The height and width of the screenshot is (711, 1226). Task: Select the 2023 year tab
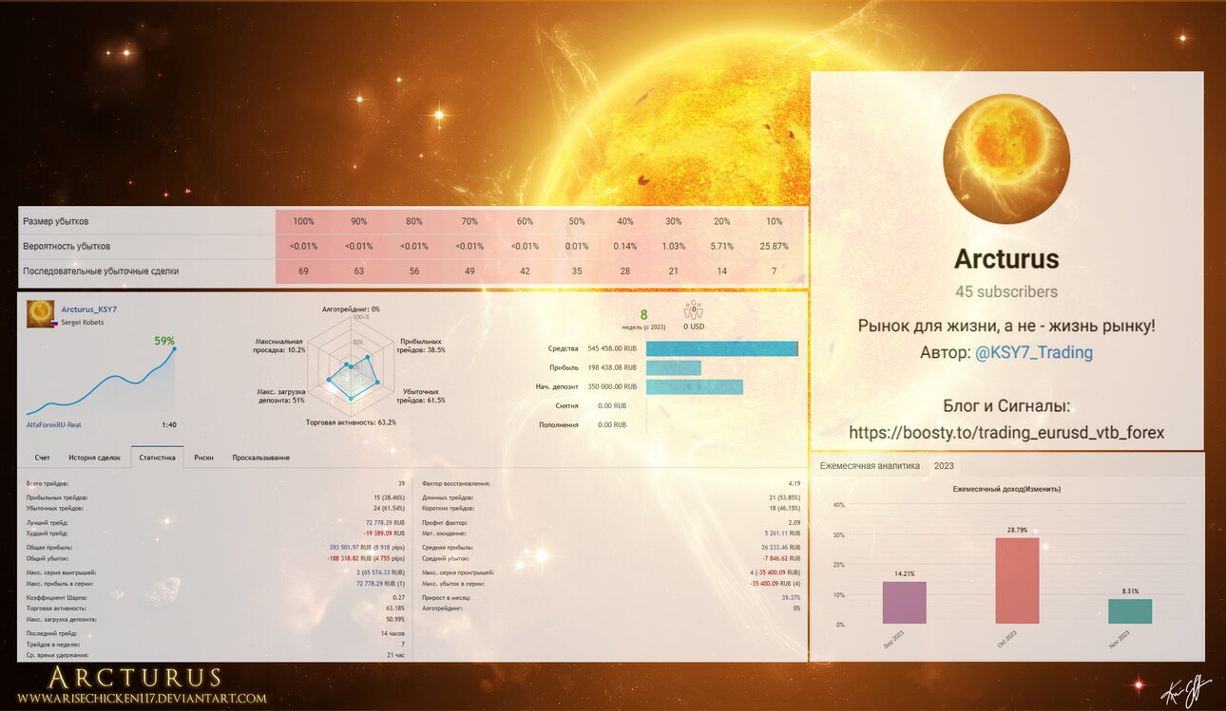click(944, 466)
